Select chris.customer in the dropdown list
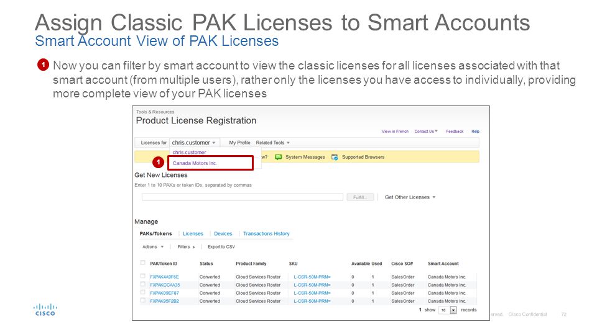This screenshot has width=597, height=335. (x=189, y=152)
